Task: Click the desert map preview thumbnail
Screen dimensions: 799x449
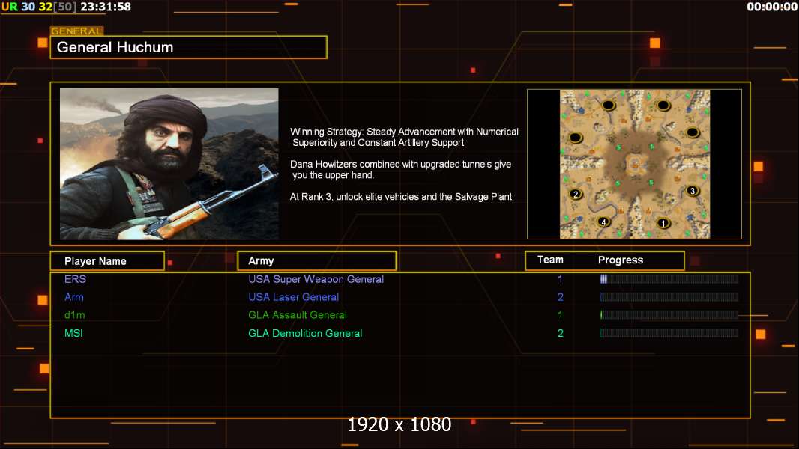Action: click(x=634, y=164)
